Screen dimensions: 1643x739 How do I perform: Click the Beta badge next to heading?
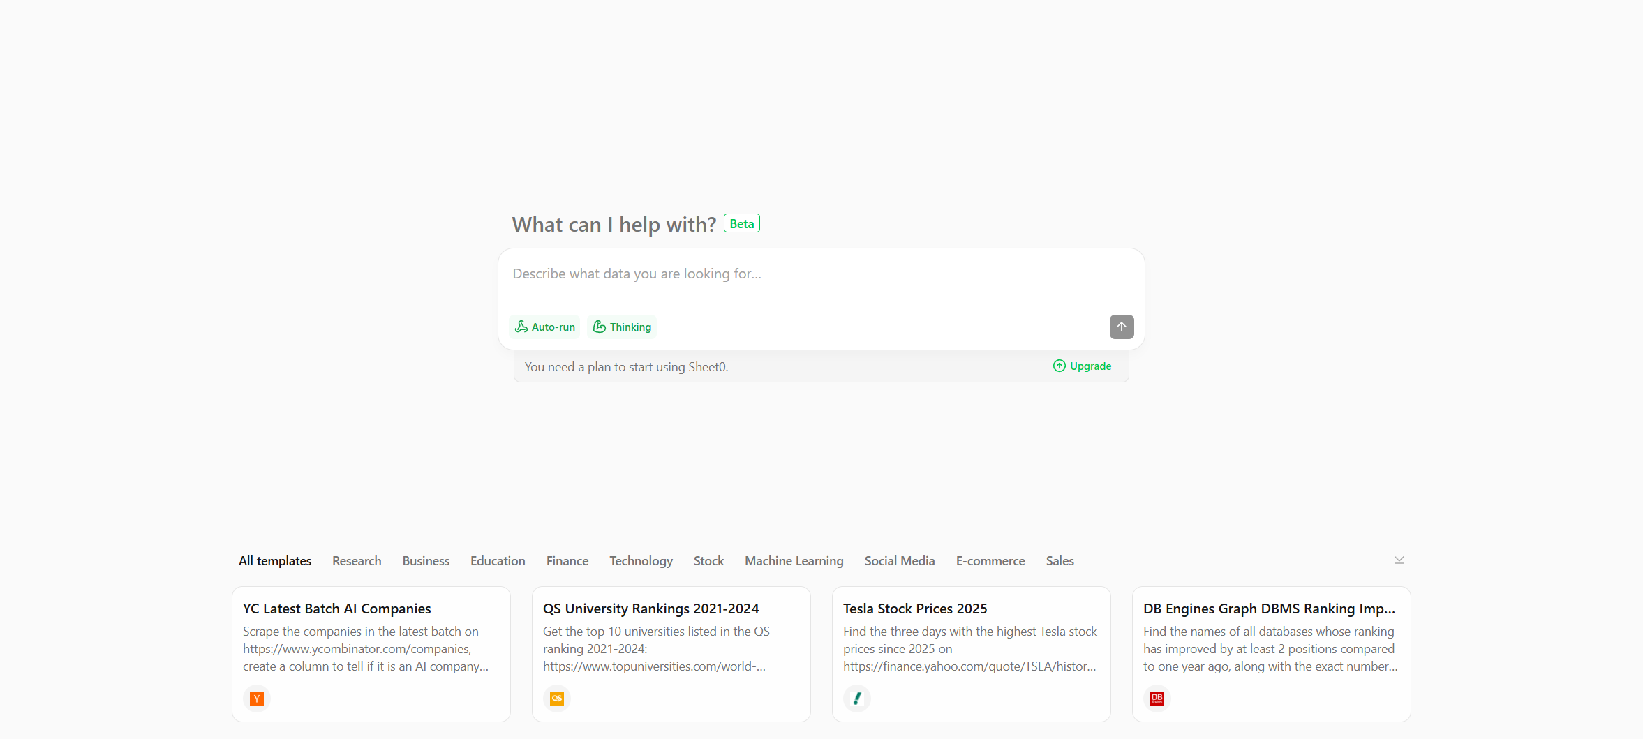tap(742, 223)
